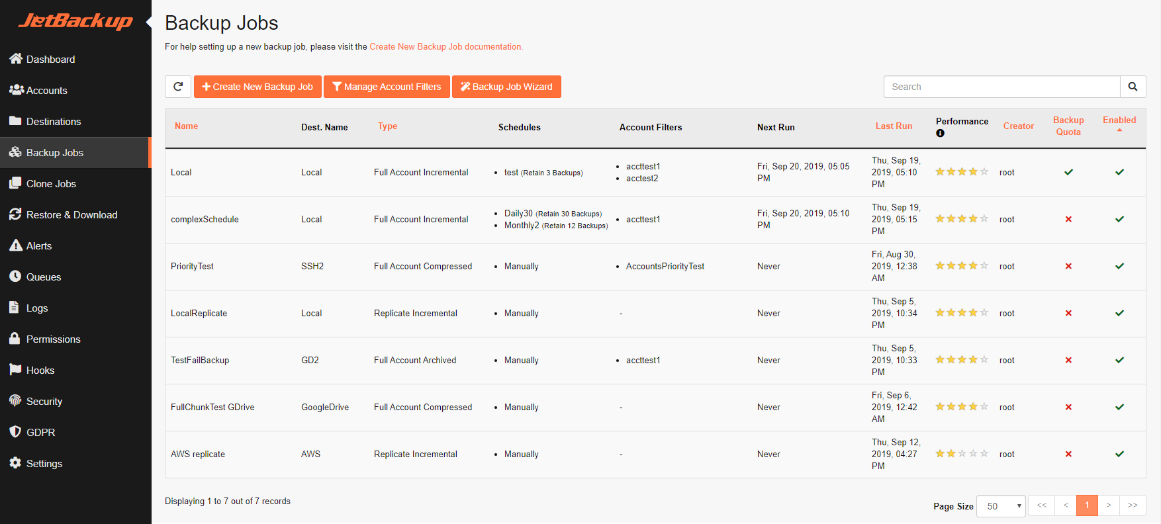Open the Page Size dropdown

point(1001,506)
